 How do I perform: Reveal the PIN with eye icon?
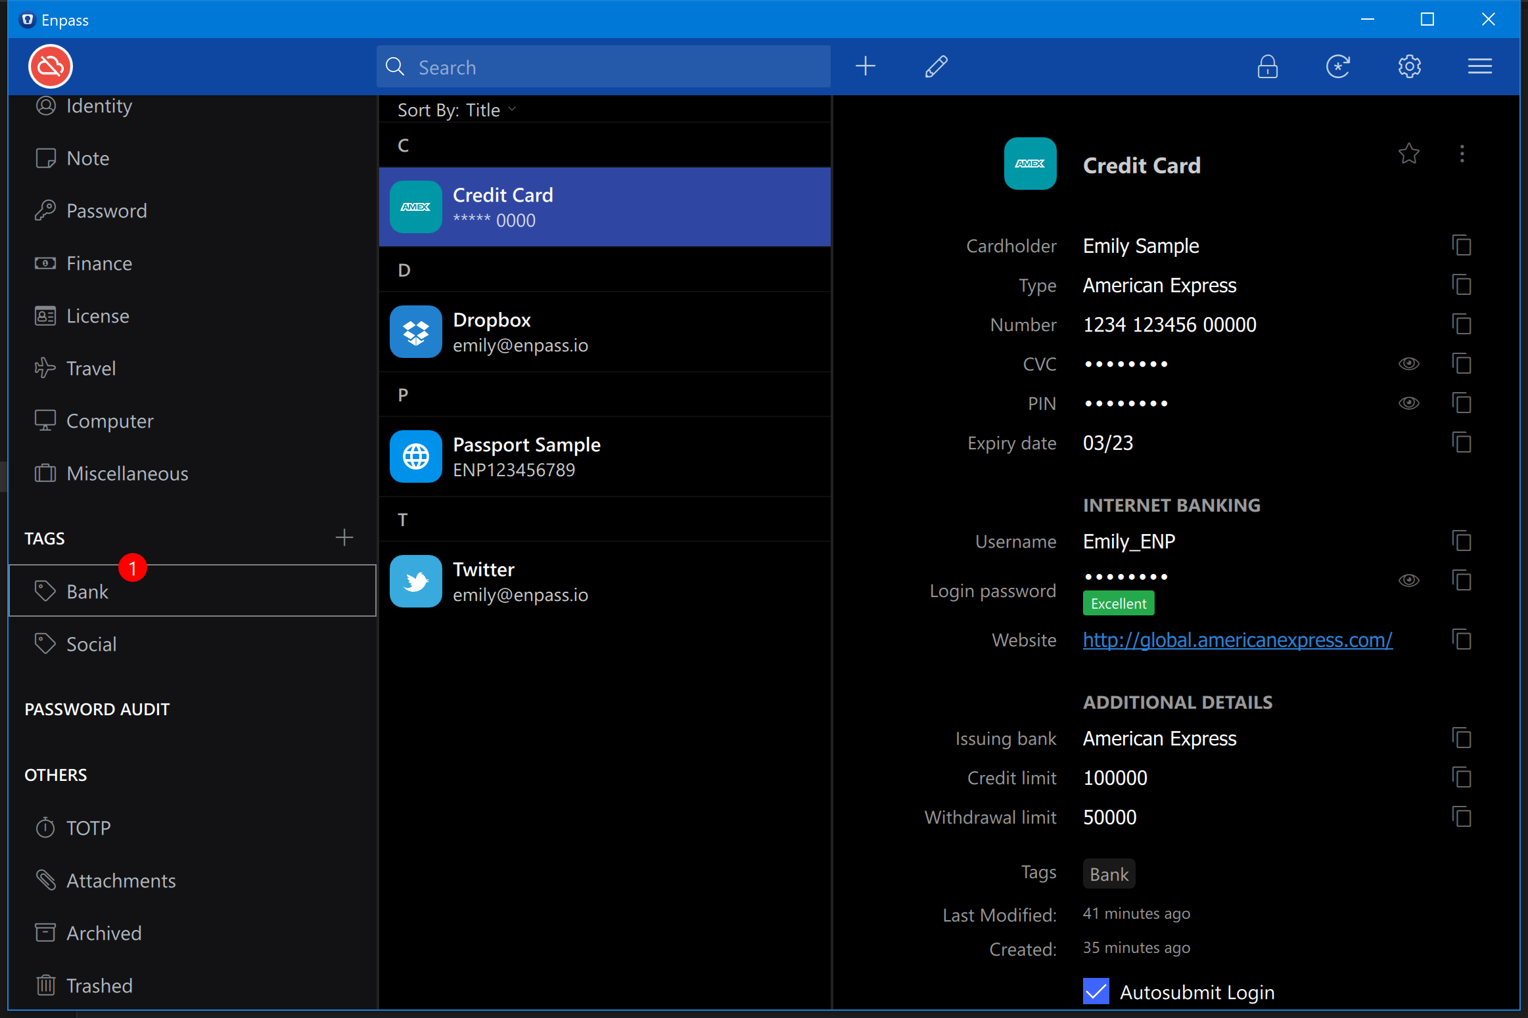point(1409,403)
